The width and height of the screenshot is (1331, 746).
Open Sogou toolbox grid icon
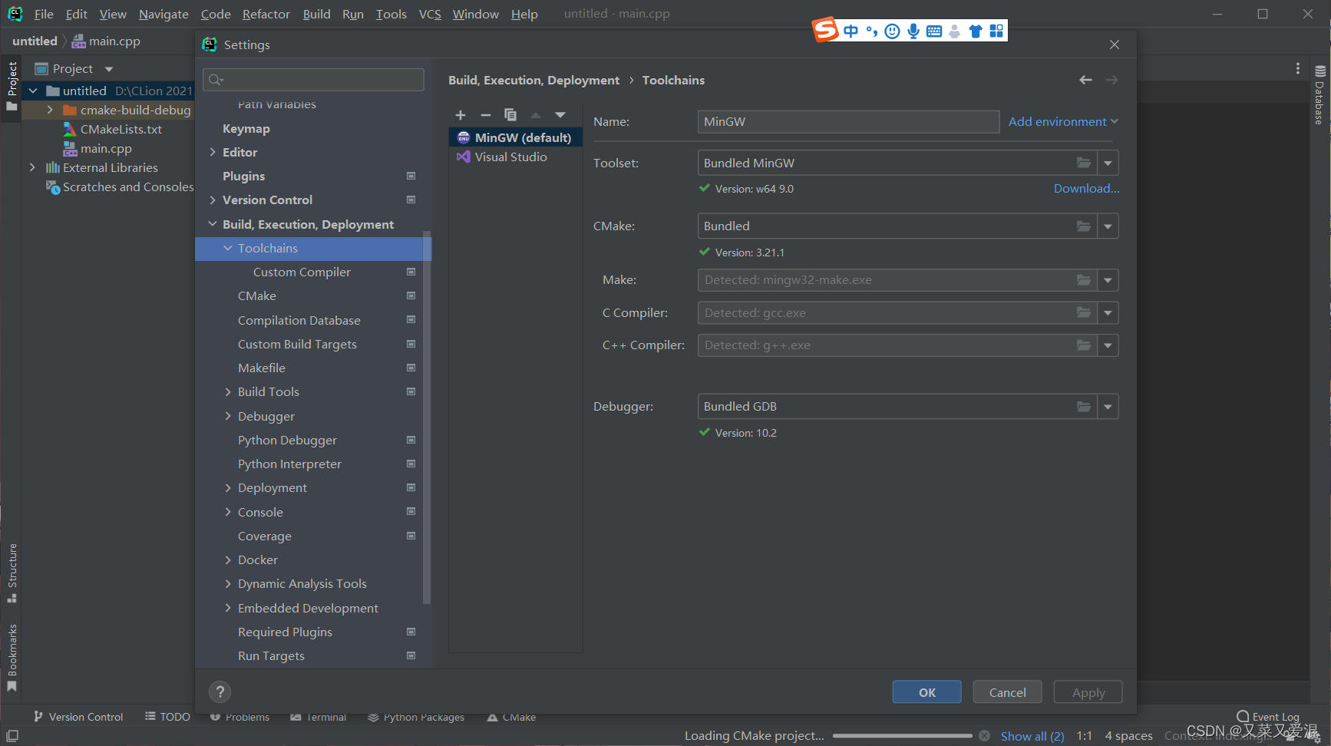pyautogui.click(x=996, y=31)
